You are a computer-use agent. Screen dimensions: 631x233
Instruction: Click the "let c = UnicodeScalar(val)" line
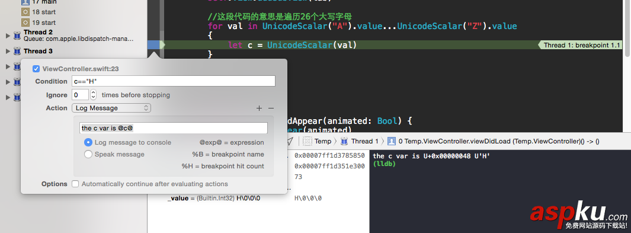tap(292, 45)
